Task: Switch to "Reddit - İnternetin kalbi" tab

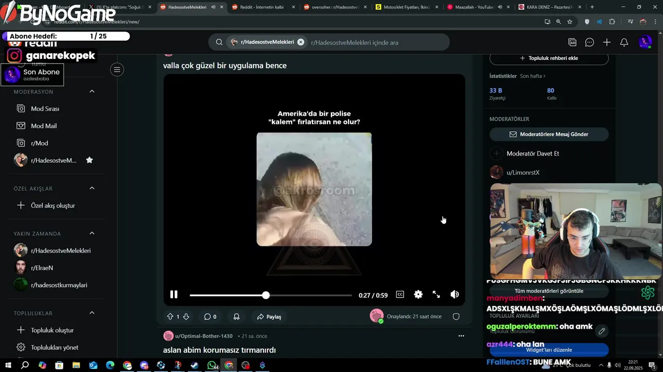Action: [x=263, y=7]
